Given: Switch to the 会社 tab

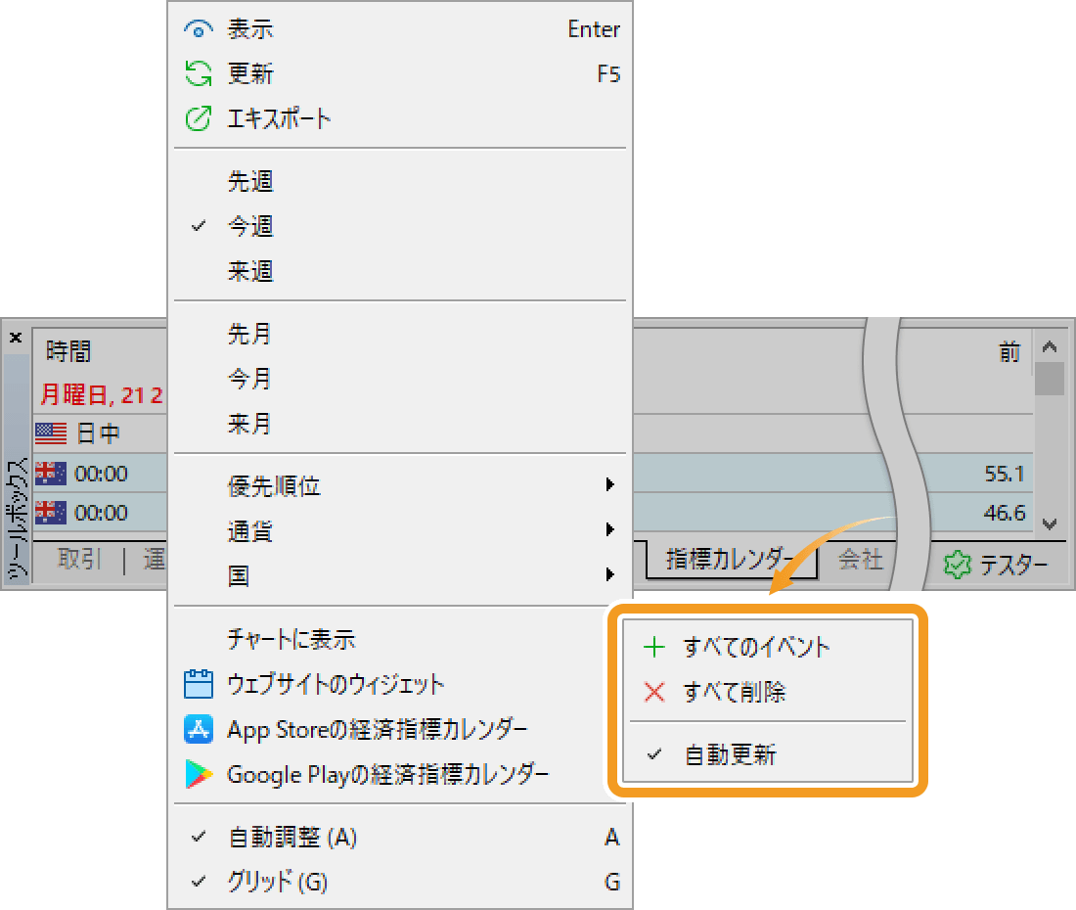Looking at the screenshot, I should coord(861,560).
